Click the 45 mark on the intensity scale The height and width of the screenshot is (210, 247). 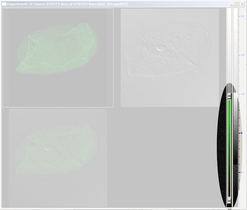tap(242, 172)
